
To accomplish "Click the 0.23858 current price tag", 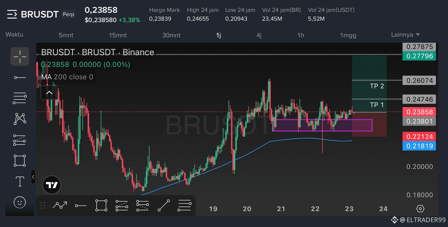I will [x=419, y=112].
